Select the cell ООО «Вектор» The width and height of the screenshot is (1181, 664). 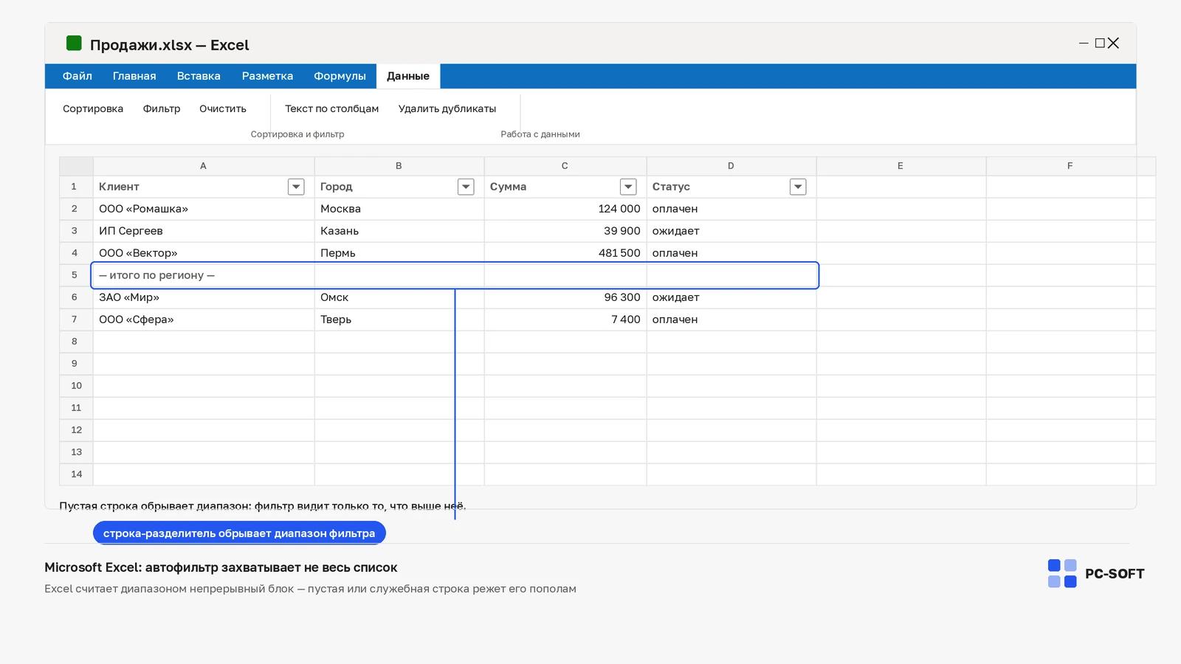pyautogui.click(x=204, y=253)
